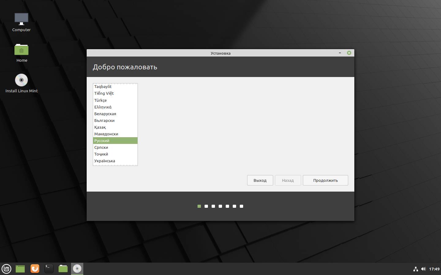Viewport: 441px width, 275px height.
Task: Click the Выход button
Action: tap(260, 180)
